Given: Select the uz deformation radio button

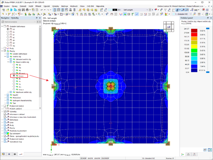Looking at the screenshot, I should point(8,37).
